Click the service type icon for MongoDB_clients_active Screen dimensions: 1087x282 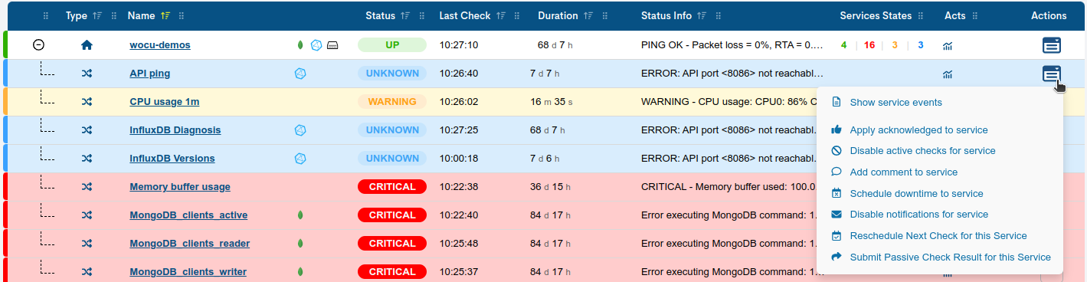click(87, 215)
